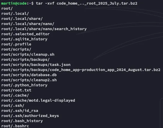This screenshot has height=128, width=163.
Task: Click the tar -xvf command archive filename
Action: (x=97, y=3)
